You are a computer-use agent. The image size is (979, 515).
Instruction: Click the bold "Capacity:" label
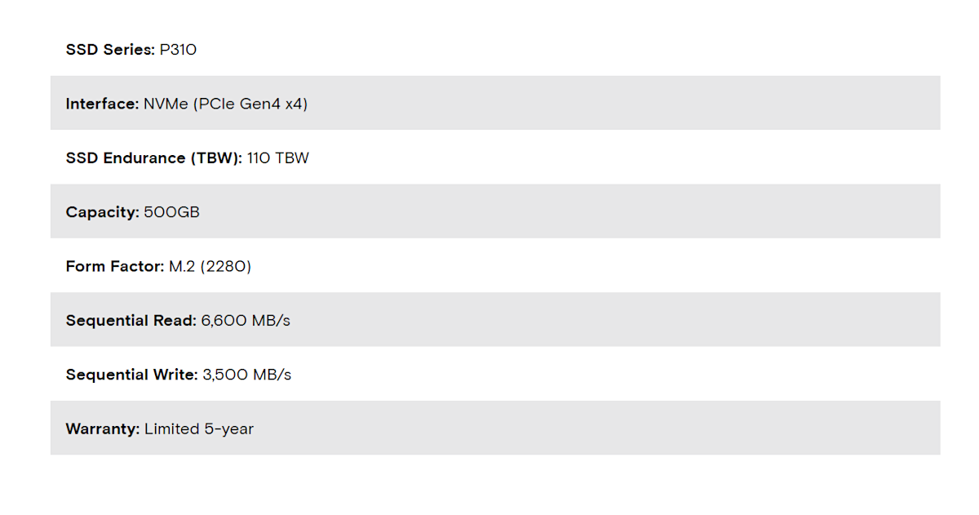tap(102, 212)
